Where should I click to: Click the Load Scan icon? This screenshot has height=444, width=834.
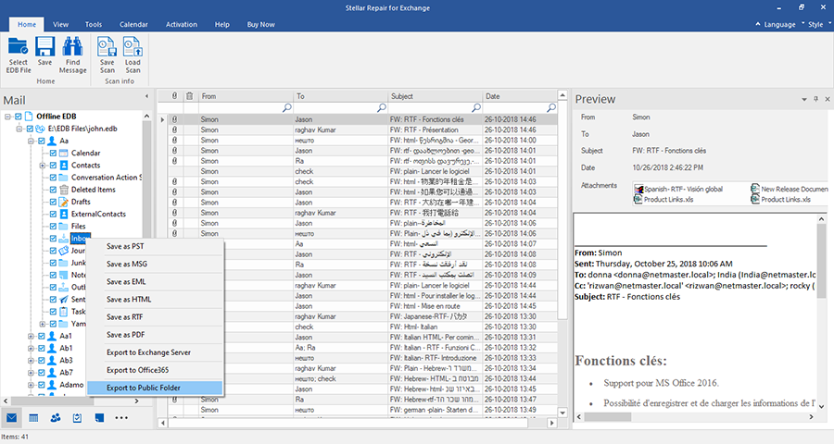[133, 47]
